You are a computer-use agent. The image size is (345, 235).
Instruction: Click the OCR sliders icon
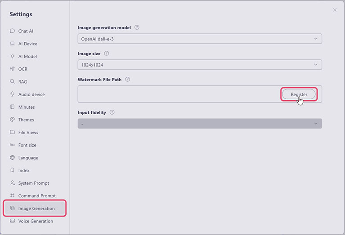(12, 69)
